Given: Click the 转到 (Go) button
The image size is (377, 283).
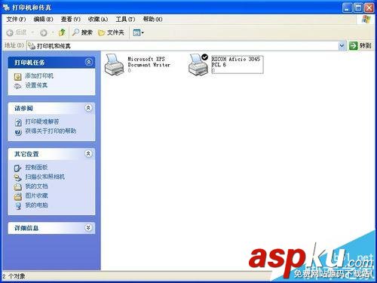Looking at the screenshot, I should 360,45.
